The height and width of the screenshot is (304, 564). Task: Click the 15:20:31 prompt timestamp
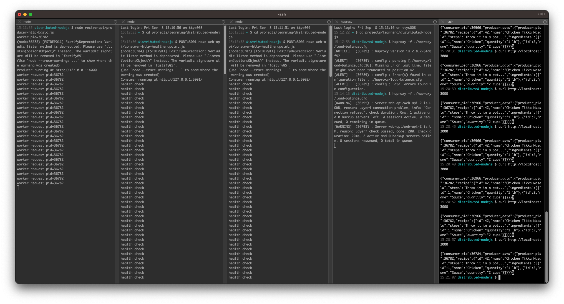coord(448,51)
